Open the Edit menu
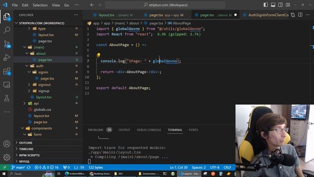The height and width of the screenshot is (177, 314). (25, 5)
